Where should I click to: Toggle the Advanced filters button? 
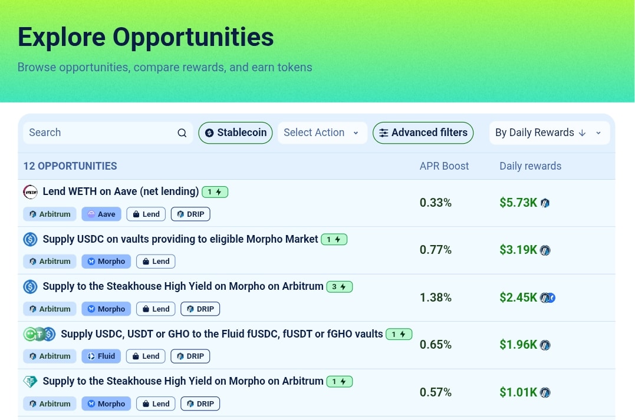[x=423, y=133]
